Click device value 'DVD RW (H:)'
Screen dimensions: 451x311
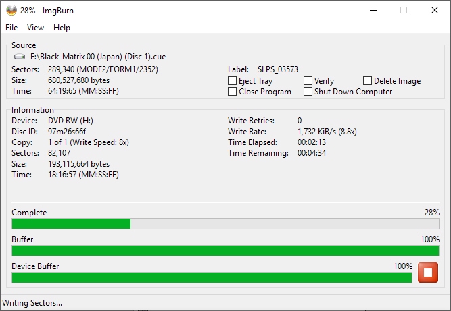70,121
